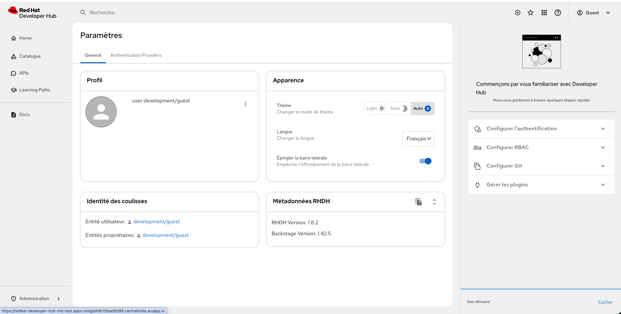Click Cacher to hide quickstart panel
The width and height of the screenshot is (621, 314).
point(605,302)
